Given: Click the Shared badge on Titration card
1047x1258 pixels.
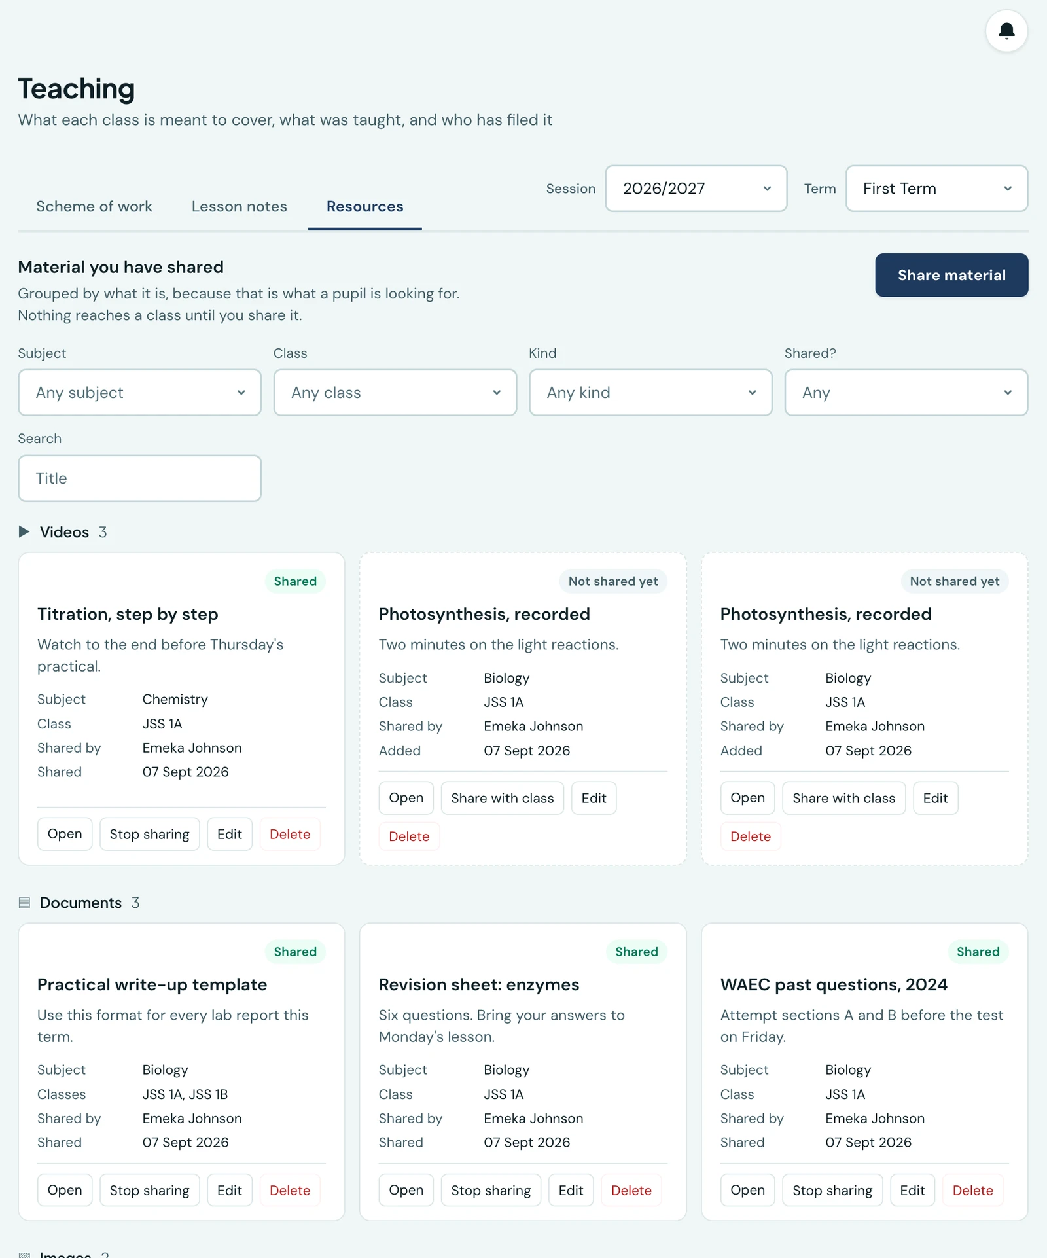Looking at the screenshot, I should (x=295, y=581).
